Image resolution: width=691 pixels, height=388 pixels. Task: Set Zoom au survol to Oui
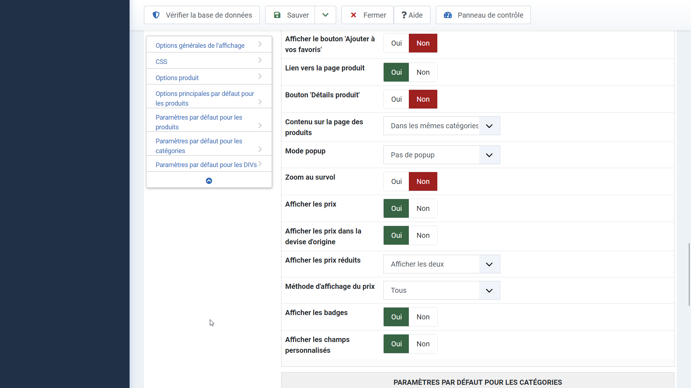(396, 181)
